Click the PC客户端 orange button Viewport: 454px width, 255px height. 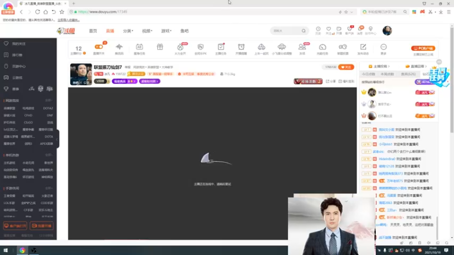[x=423, y=48]
